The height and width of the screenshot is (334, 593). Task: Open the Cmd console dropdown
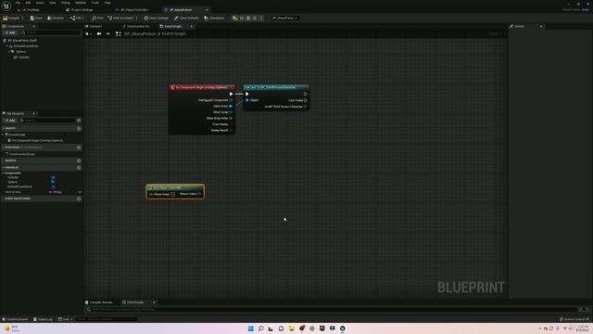click(65, 319)
